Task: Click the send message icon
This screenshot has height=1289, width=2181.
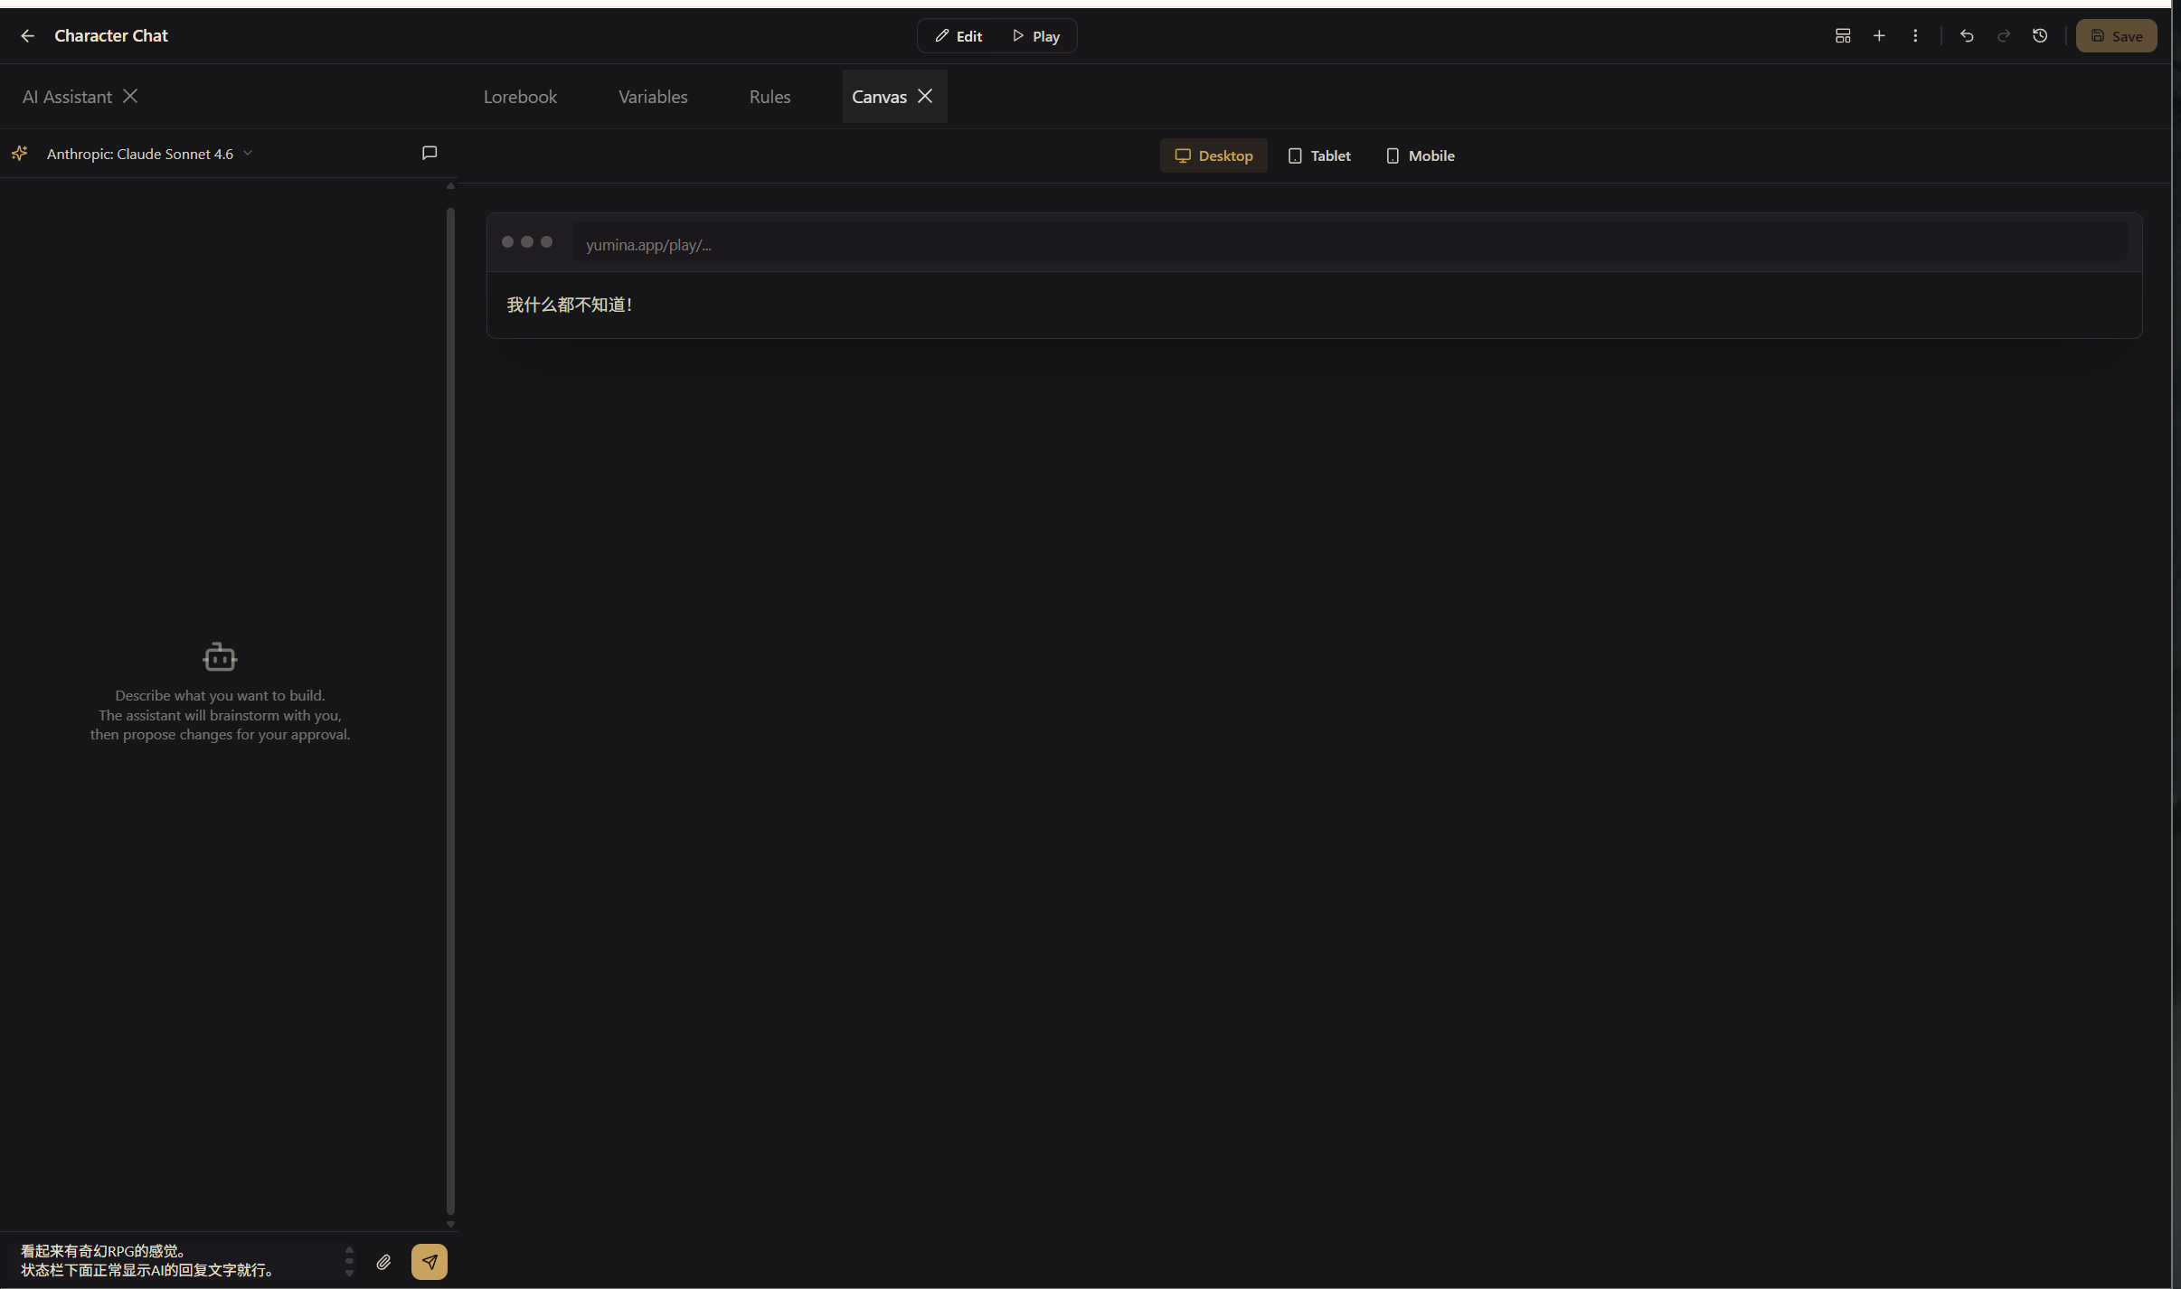Action: (429, 1261)
